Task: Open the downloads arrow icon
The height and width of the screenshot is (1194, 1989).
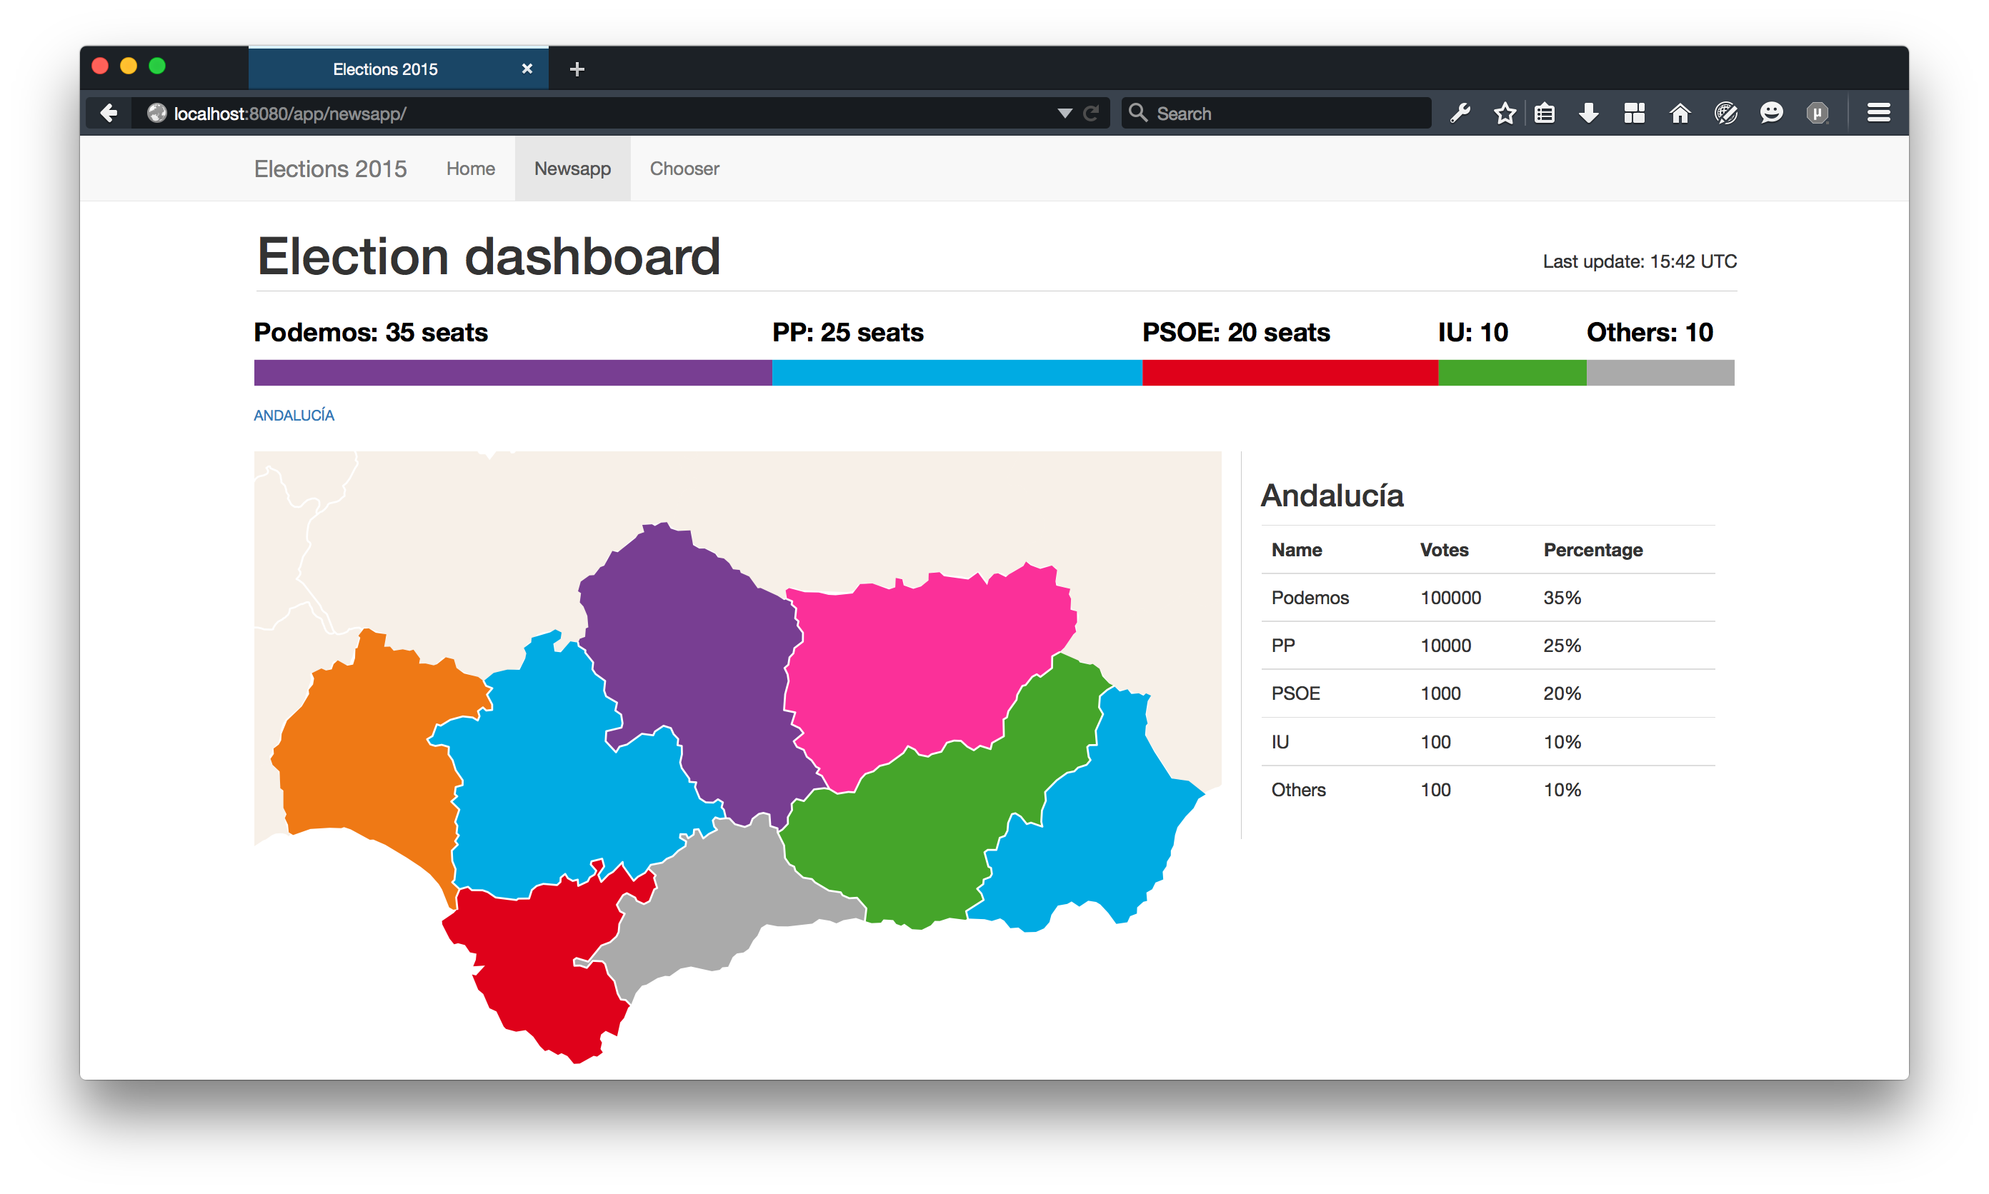Action: 1588,114
